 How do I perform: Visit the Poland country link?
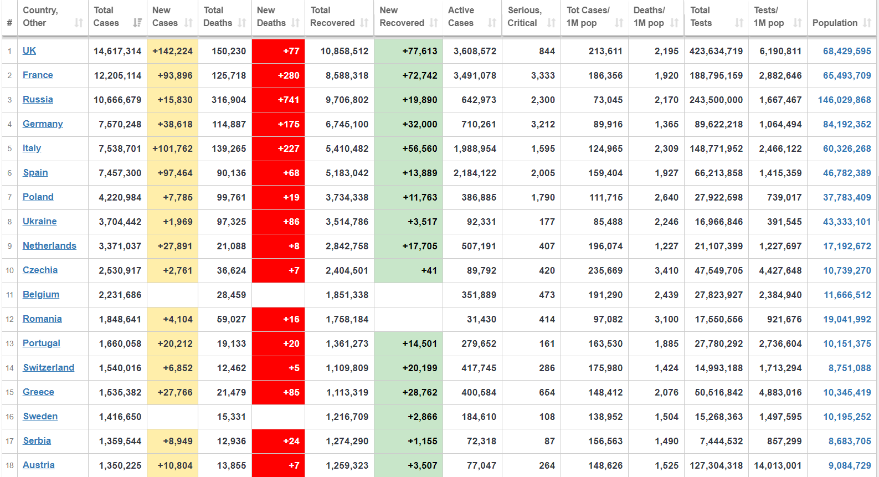[x=38, y=197]
